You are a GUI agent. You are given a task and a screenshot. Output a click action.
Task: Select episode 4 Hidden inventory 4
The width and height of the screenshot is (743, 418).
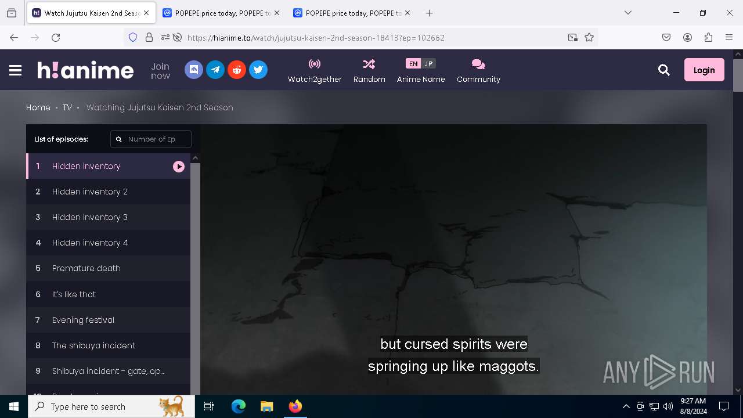click(108, 243)
